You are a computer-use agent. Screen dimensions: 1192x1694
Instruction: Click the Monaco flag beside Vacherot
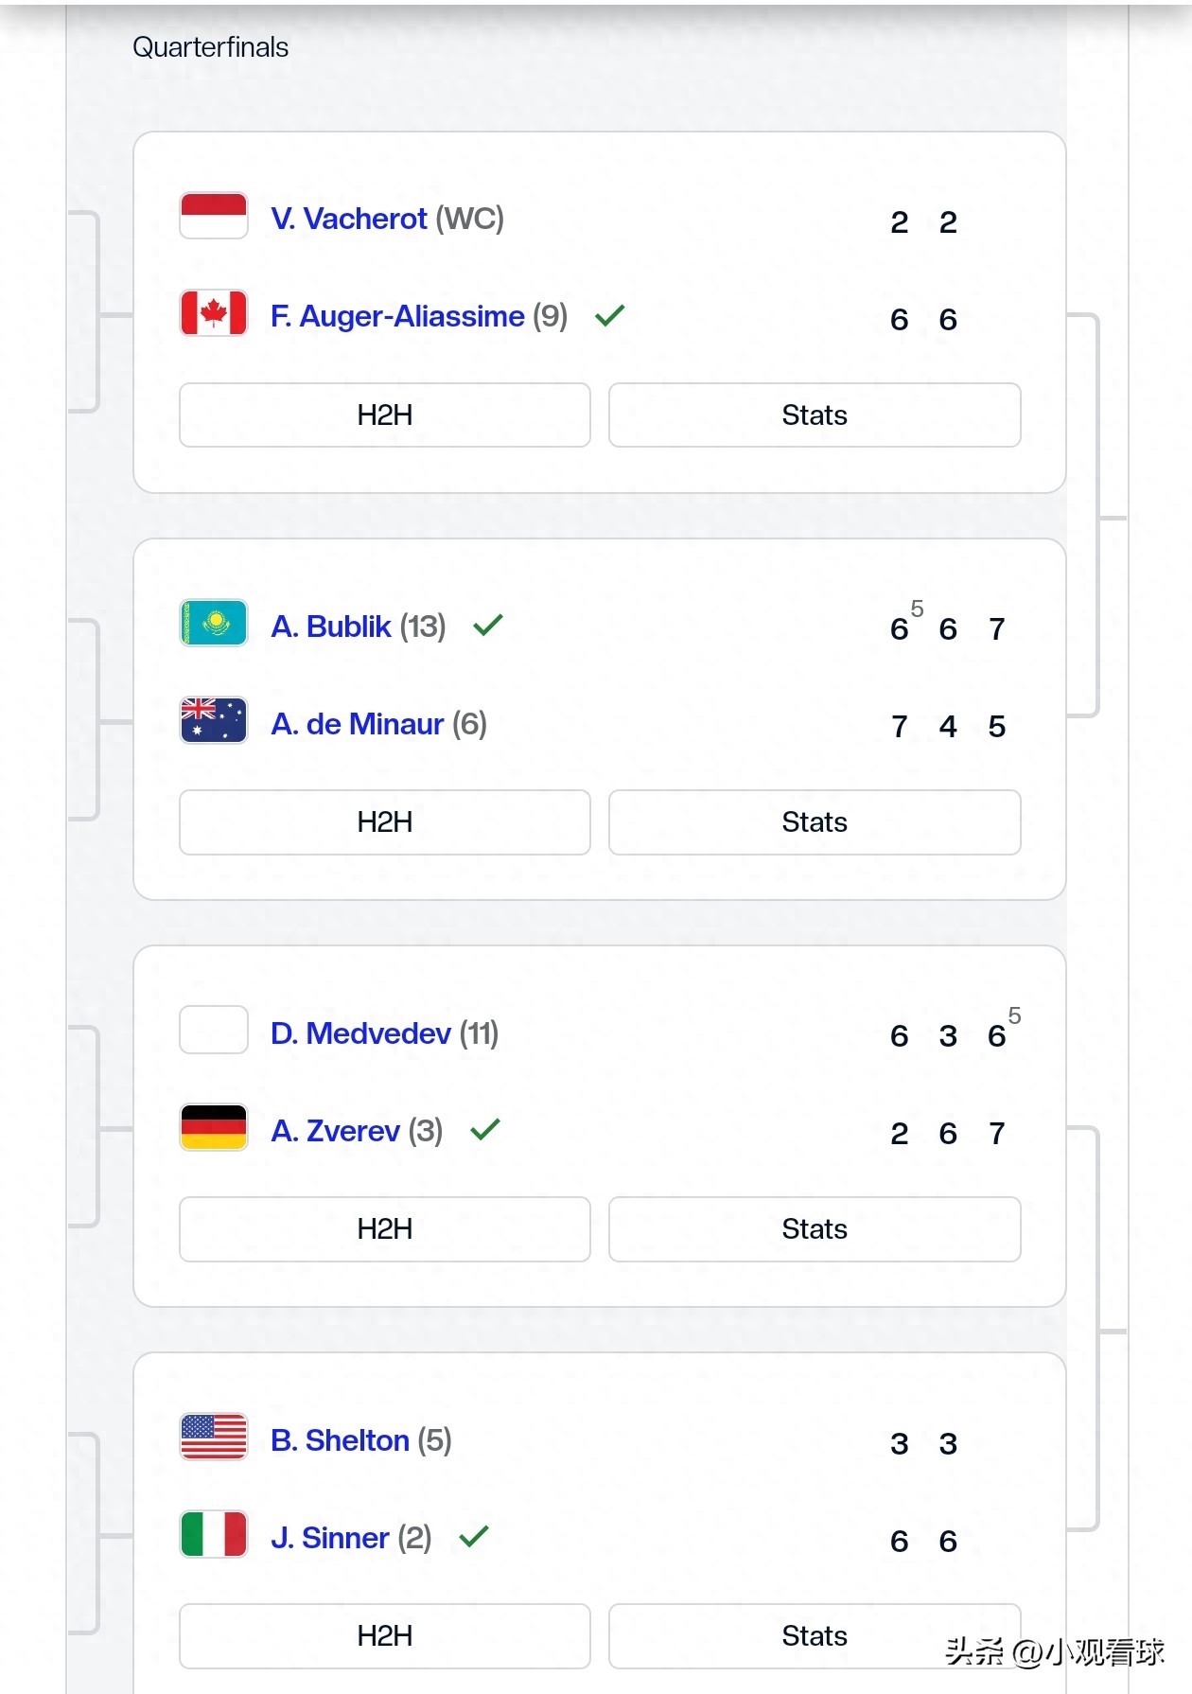[214, 216]
